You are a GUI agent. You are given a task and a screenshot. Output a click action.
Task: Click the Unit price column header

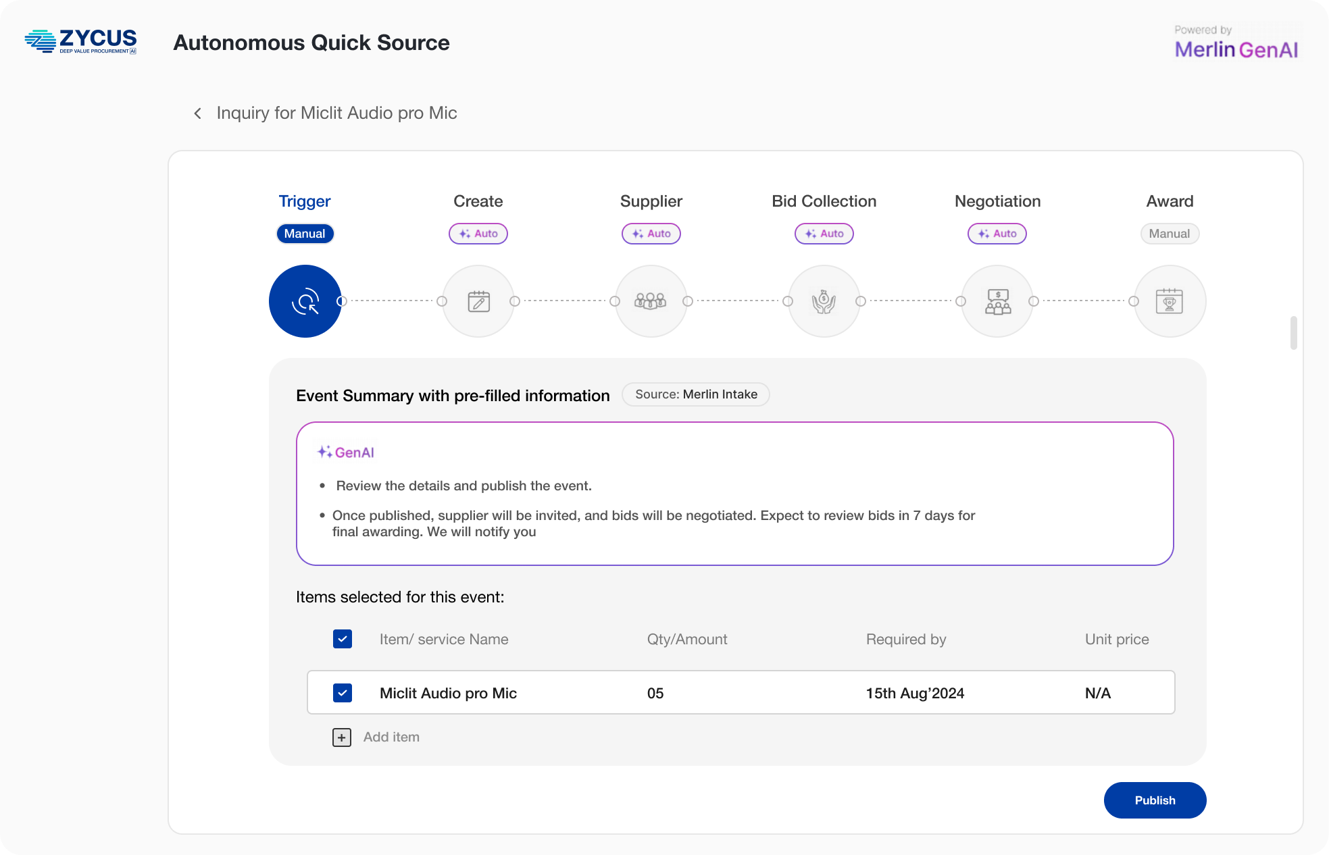pos(1117,640)
